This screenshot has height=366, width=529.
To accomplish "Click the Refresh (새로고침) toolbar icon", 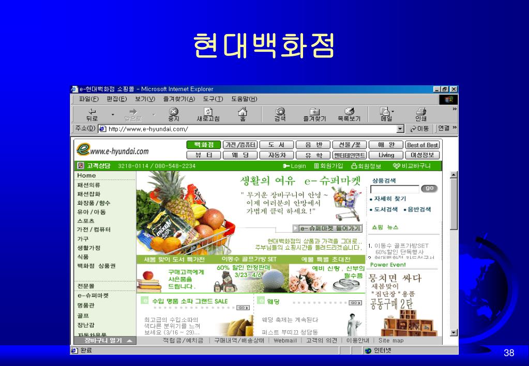I will [x=208, y=115].
